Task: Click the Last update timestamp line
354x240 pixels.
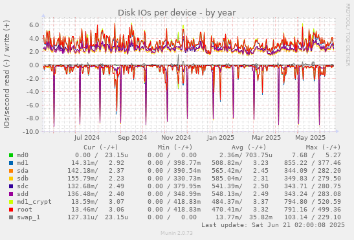Action: pos(273,225)
